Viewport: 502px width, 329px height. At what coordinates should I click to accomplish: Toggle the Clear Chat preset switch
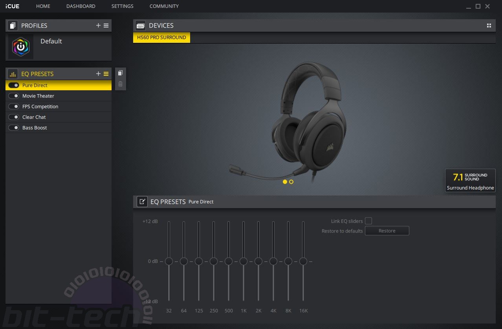14,117
